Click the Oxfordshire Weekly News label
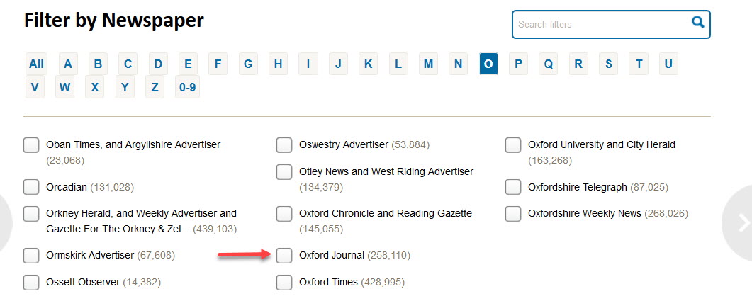Screen dimensions: 752x301 click(x=584, y=213)
